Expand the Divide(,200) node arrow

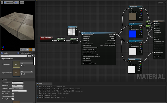(77, 39)
